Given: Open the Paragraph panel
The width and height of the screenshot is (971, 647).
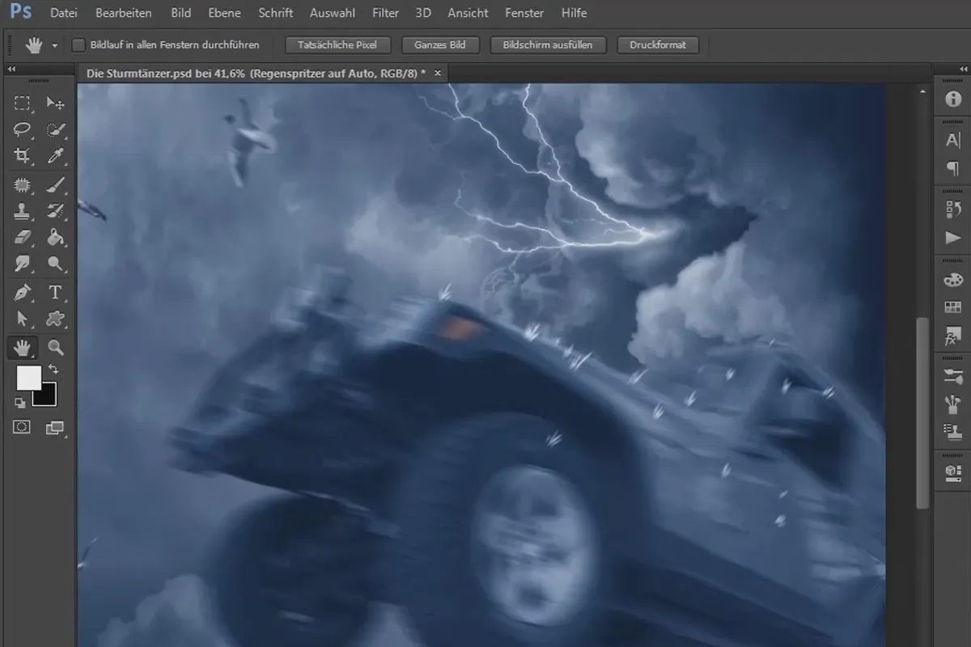Looking at the screenshot, I should [953, 168].
